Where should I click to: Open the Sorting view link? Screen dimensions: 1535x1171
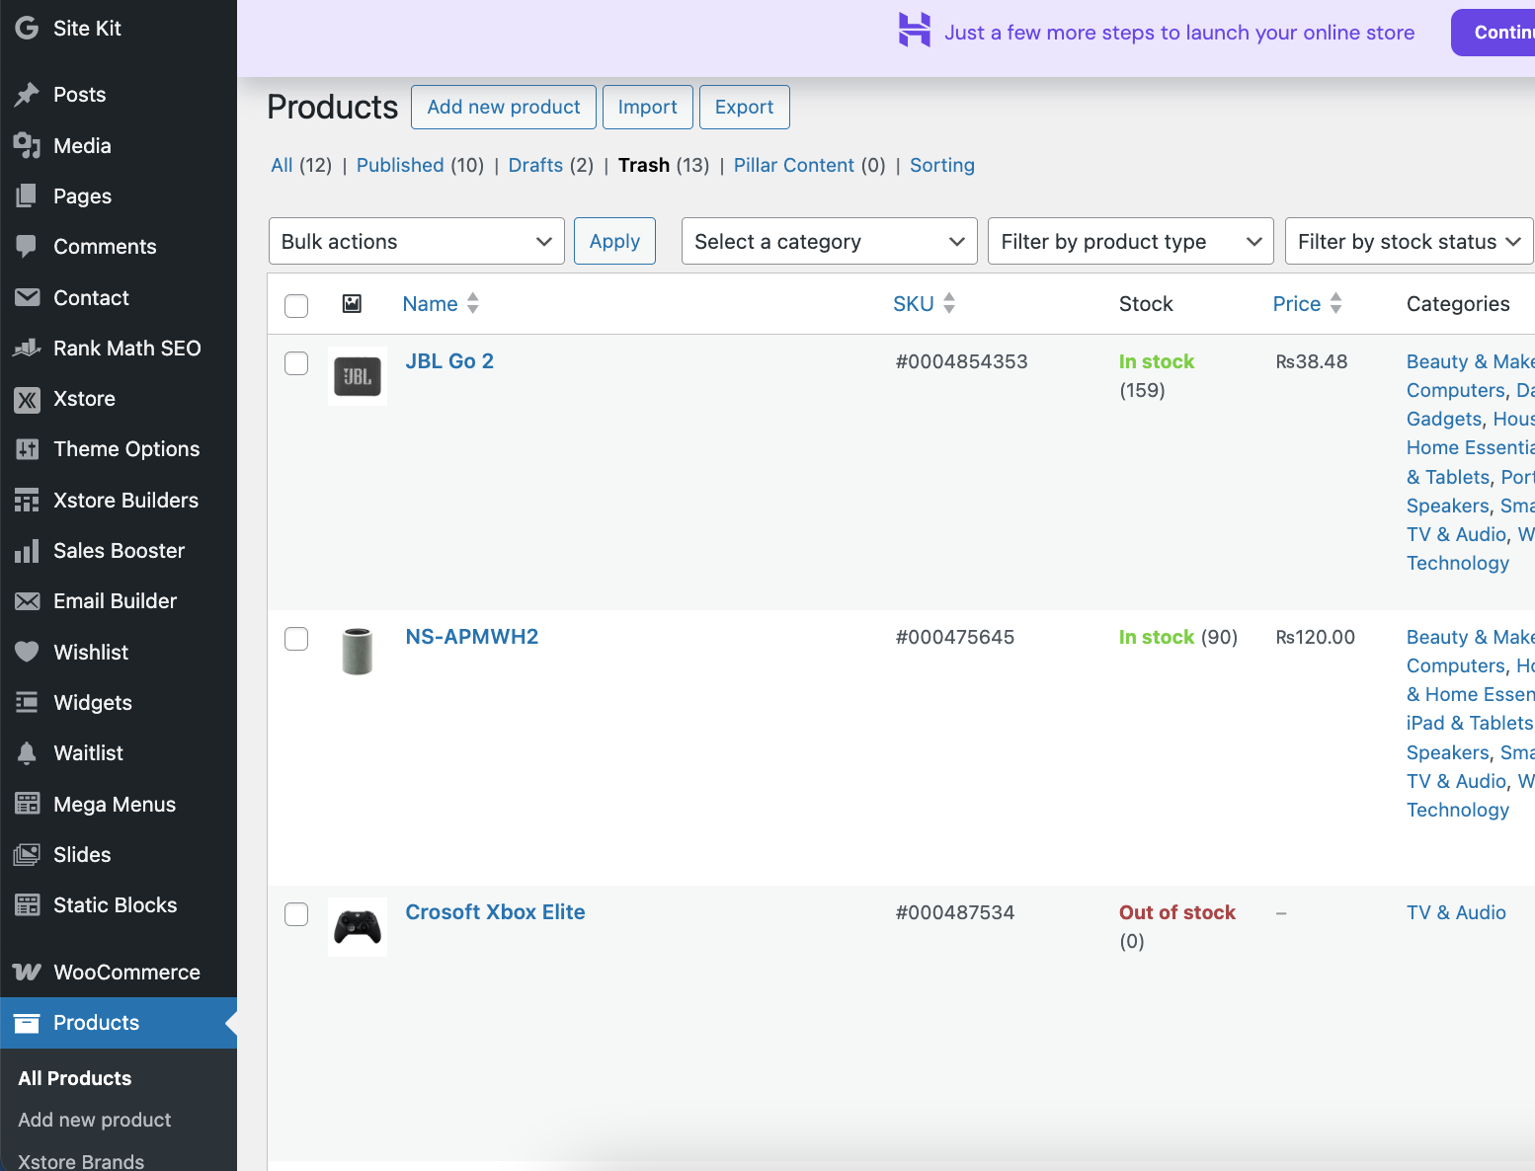click(942, 165)
